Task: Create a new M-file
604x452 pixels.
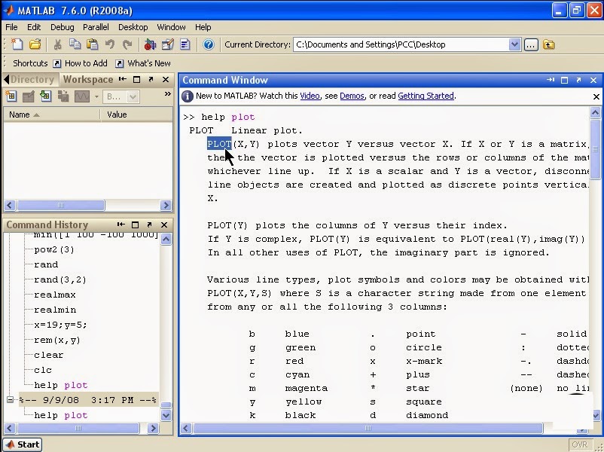Action: click(x=16, y=44)
